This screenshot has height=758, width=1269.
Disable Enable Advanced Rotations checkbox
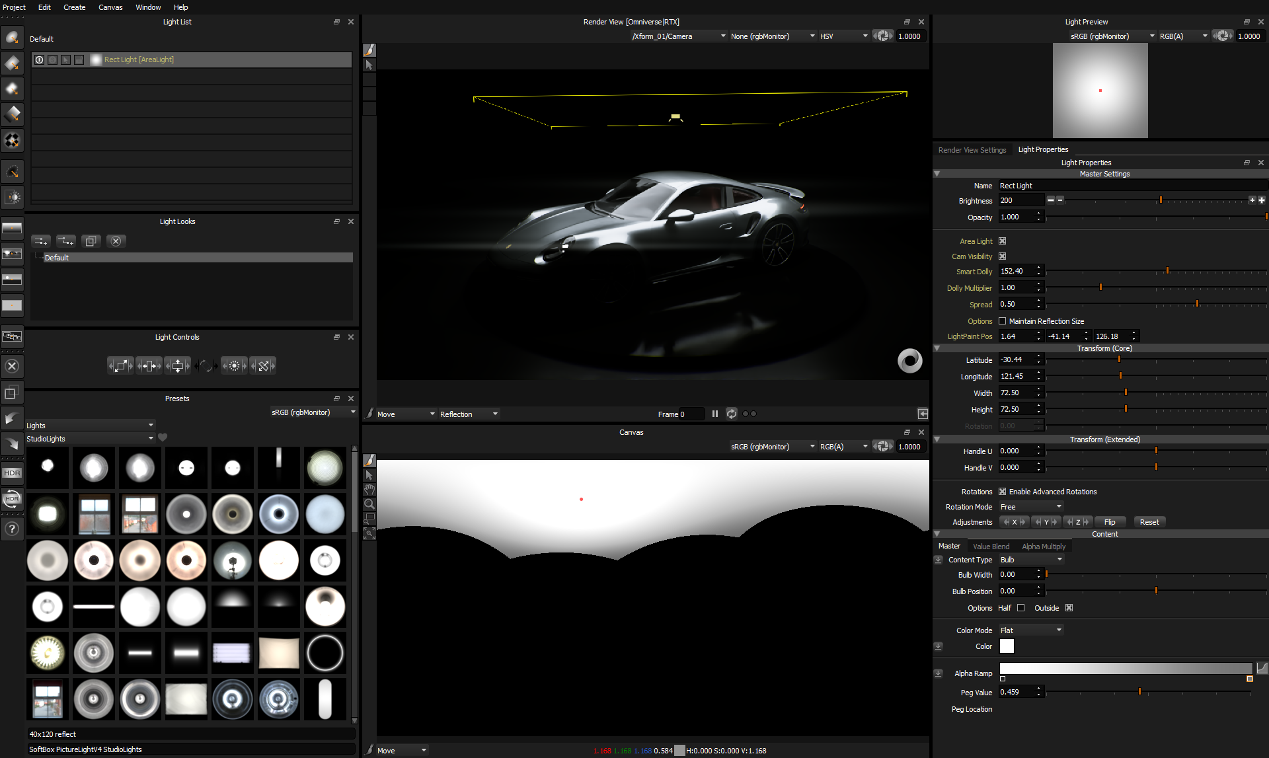coord(1002,492)
